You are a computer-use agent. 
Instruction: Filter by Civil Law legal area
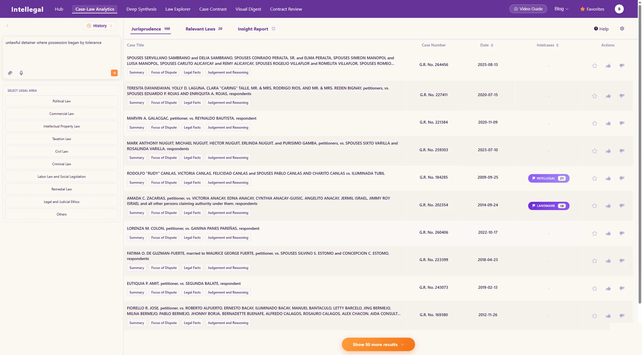(62, 151)
